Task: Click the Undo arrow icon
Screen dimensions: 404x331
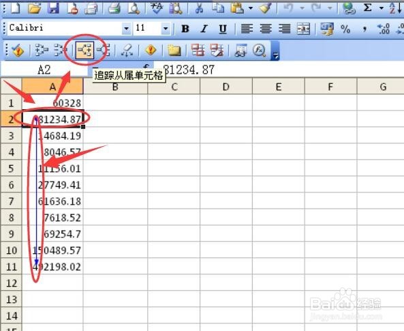Action: 289,8
